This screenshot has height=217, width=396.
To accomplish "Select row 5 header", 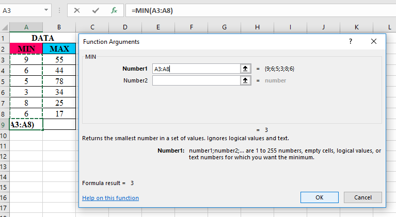I will point(4,81).
